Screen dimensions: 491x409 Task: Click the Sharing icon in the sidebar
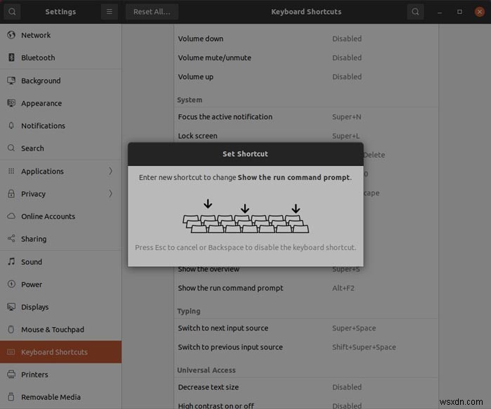[11, 239]
